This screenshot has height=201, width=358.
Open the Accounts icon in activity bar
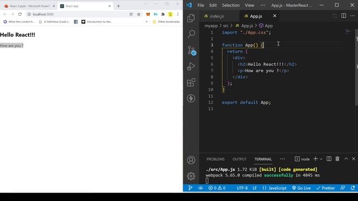[x=191, y=160]
